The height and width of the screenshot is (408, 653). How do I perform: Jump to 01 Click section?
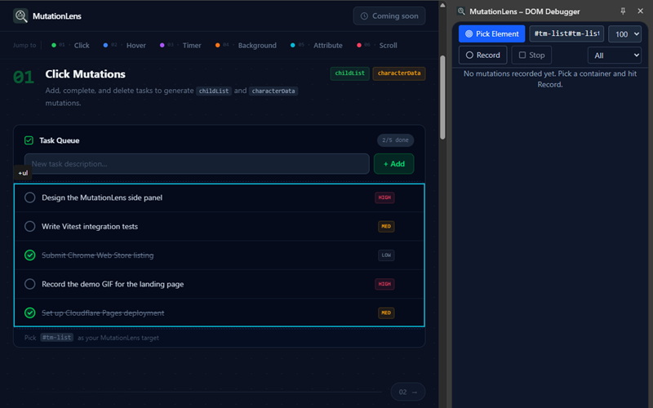[x=70, y=46]
